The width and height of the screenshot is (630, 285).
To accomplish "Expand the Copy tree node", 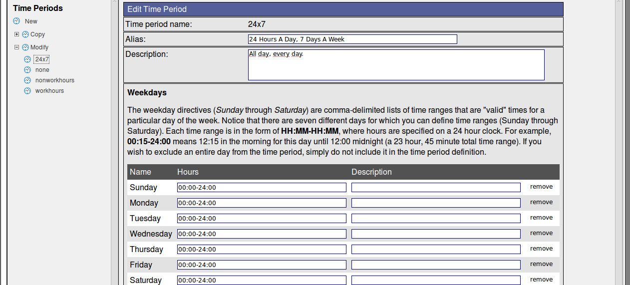I will [x=16, y=34].
